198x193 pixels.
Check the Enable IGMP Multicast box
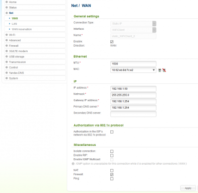pyautogui.click(x=112, y=160)
